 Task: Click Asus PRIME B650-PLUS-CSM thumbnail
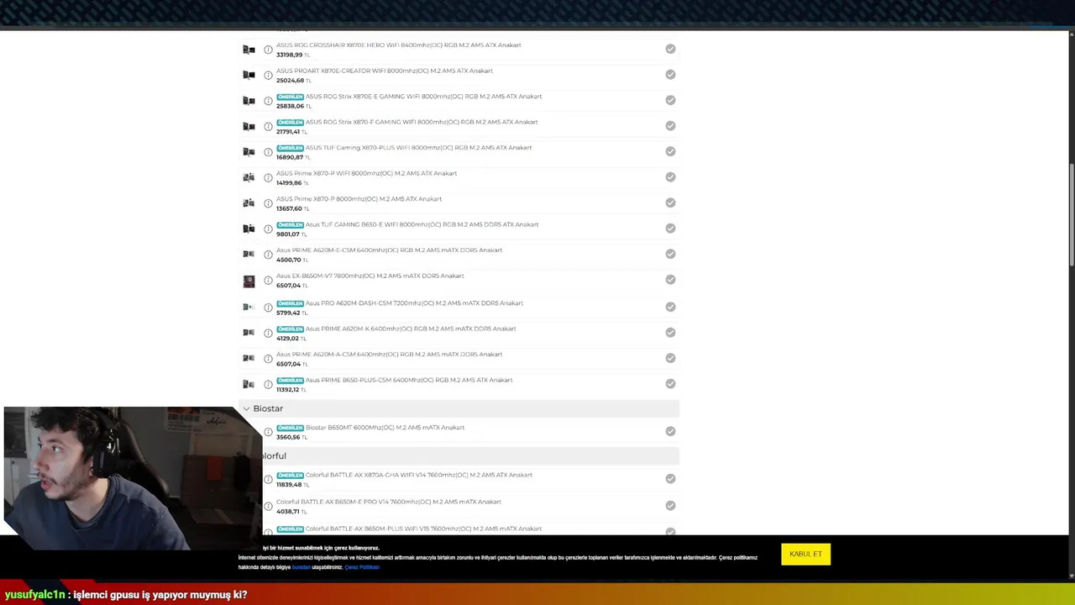click(249, 384)
